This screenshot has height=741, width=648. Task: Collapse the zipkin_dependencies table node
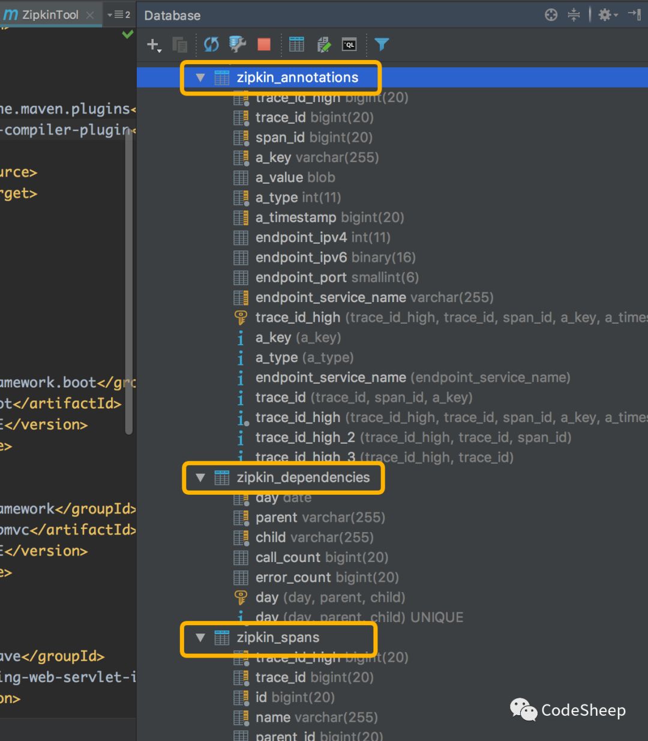click(x=200, y=478)
